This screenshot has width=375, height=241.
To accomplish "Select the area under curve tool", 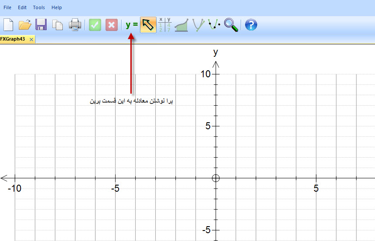I will (181, 24).
